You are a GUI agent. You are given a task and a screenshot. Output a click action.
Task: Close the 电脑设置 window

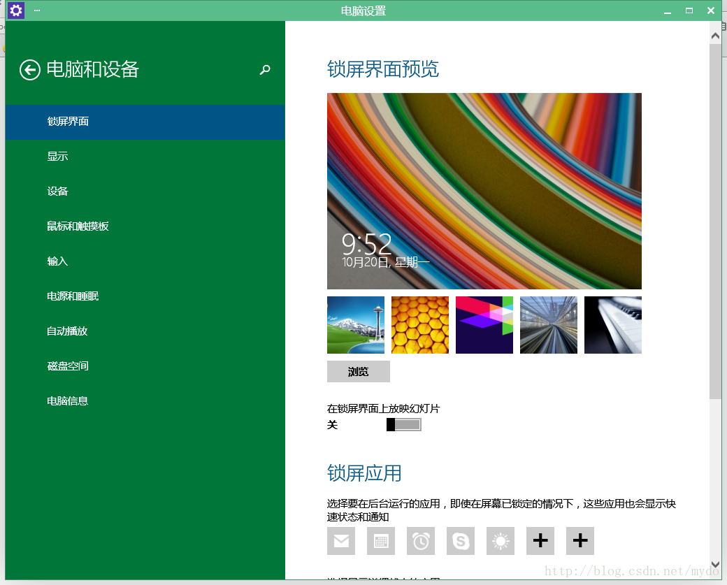tap(711, 10)
